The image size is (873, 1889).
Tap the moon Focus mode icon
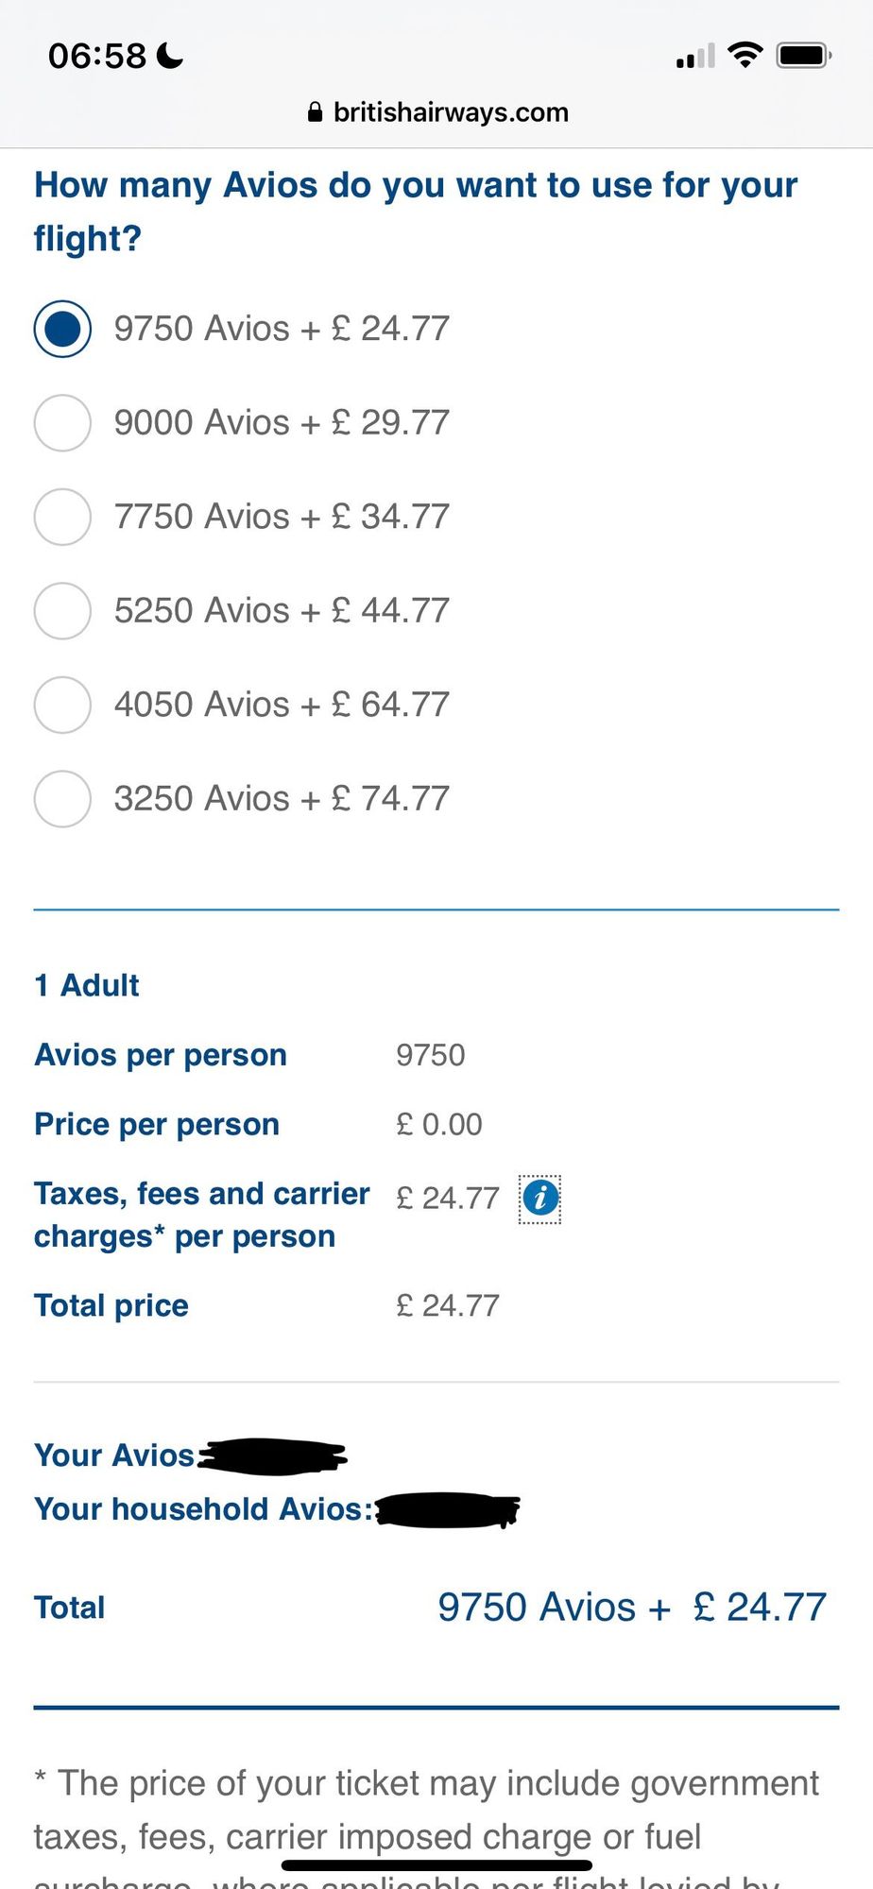point(170,56)
